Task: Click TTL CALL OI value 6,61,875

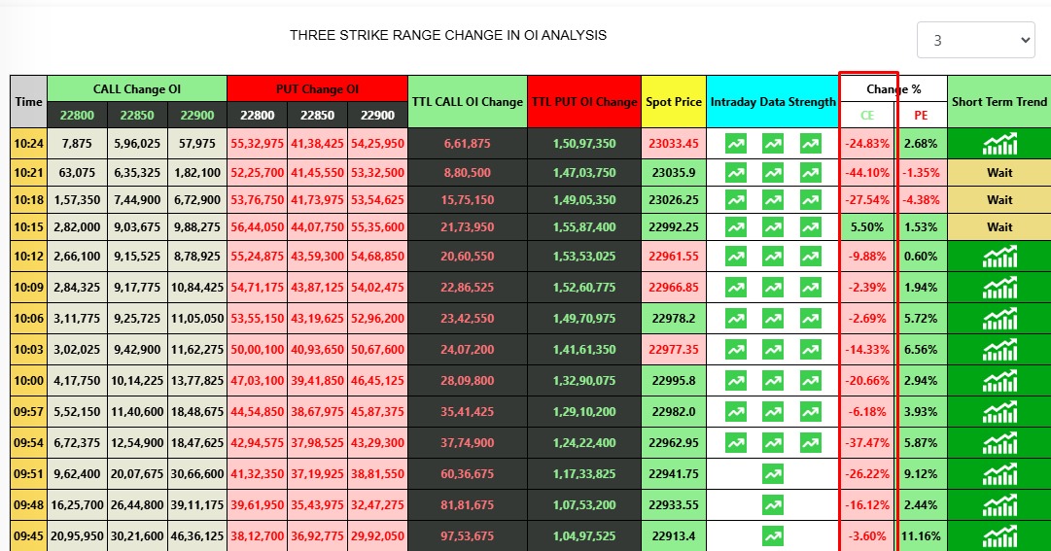Action: (468, 144)
